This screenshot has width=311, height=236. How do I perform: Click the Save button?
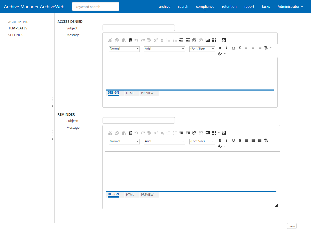[292, 226]
